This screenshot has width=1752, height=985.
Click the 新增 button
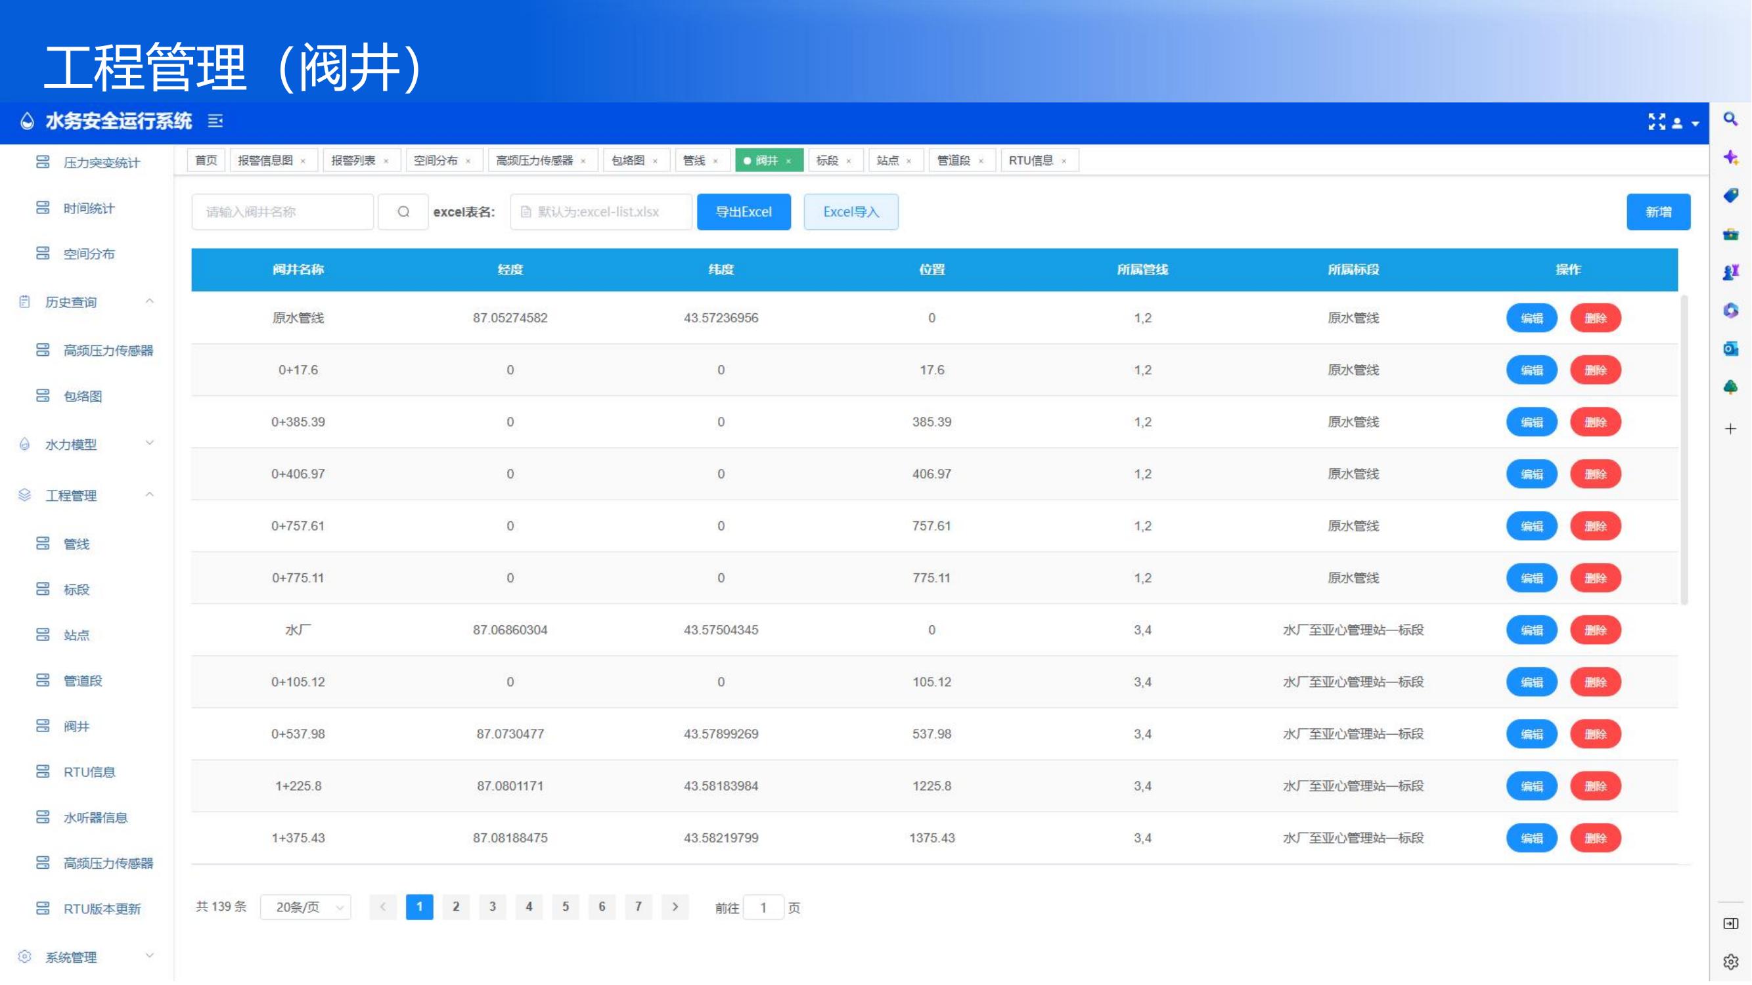point(1658,212)
